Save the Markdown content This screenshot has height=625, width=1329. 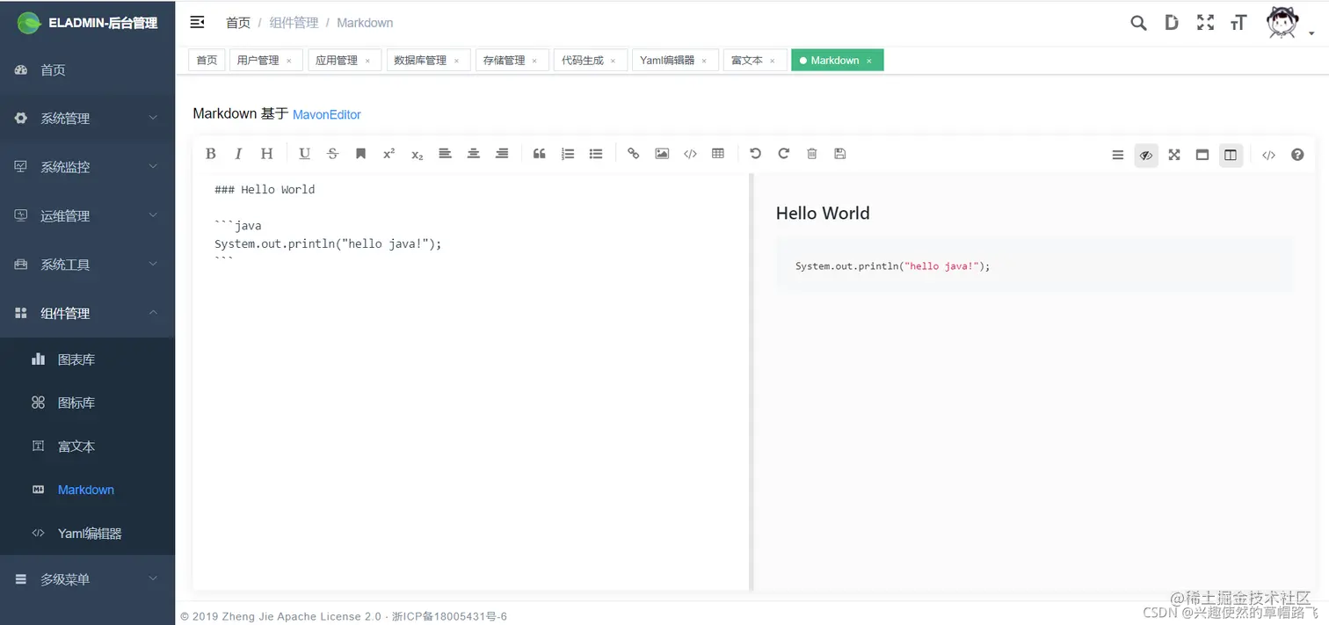(x=839, y=154)
